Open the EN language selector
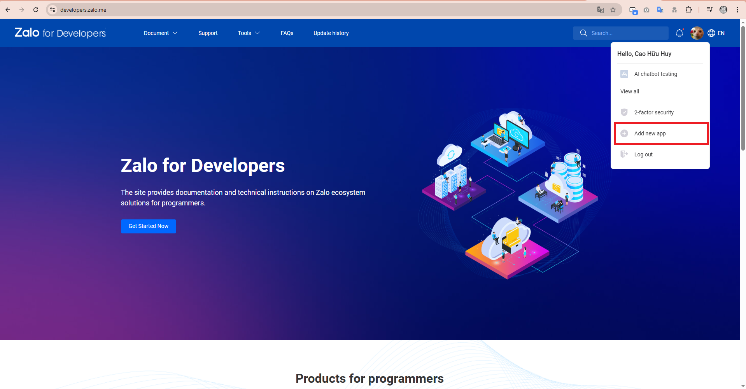The width and height of the screenshot is (746, 389). pyautogui.click(x=716, y=33)
